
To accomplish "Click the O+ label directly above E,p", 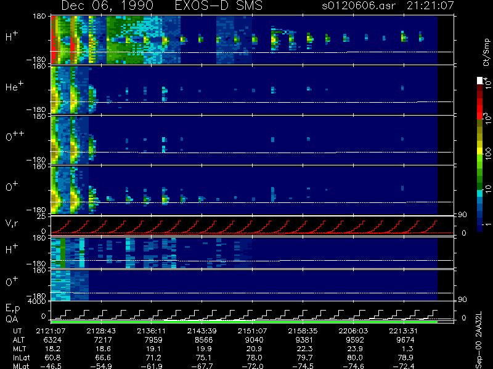I will [12, 282].
